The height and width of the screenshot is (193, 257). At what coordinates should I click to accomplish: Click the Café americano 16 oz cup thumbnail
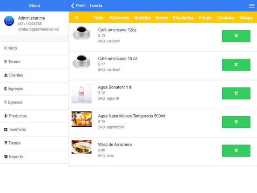[x=81, y=62]
